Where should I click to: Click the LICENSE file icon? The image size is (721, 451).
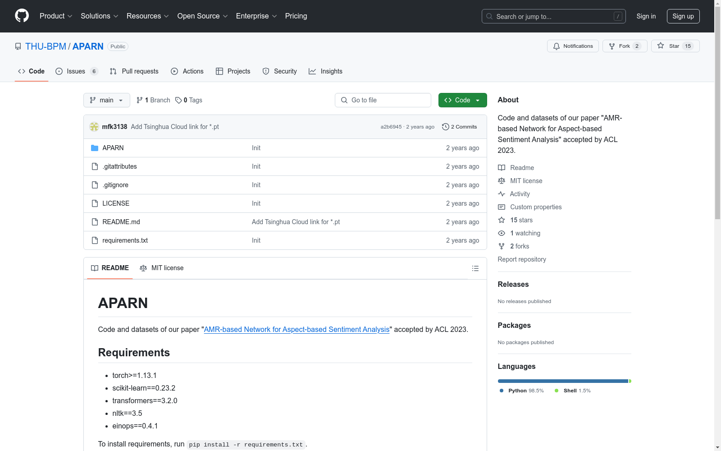point(95,203)
